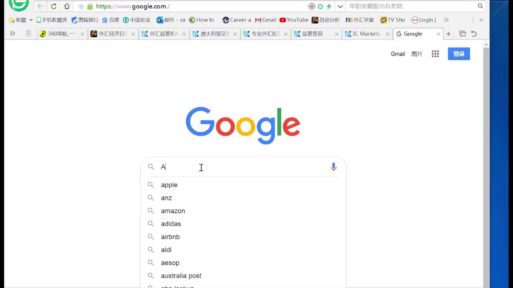The image size is (513, 288).
Task: Close the 监管查询 tab
Action: coord(337,34)
